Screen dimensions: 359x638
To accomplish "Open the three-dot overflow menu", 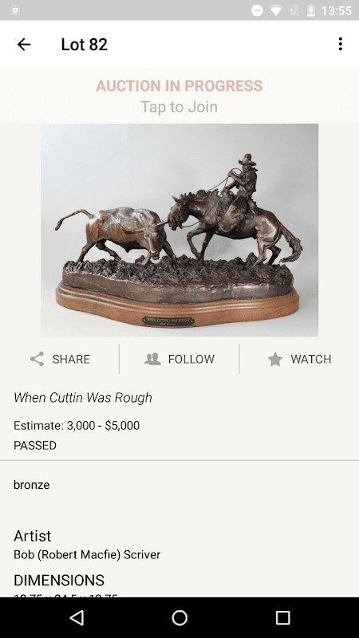I will pos(341,44).
